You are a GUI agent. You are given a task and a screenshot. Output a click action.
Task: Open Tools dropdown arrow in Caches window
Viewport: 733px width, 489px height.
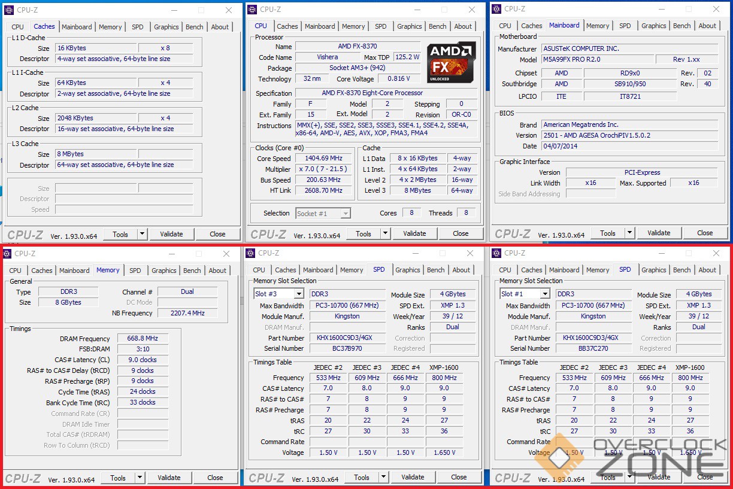click(143, 234)
